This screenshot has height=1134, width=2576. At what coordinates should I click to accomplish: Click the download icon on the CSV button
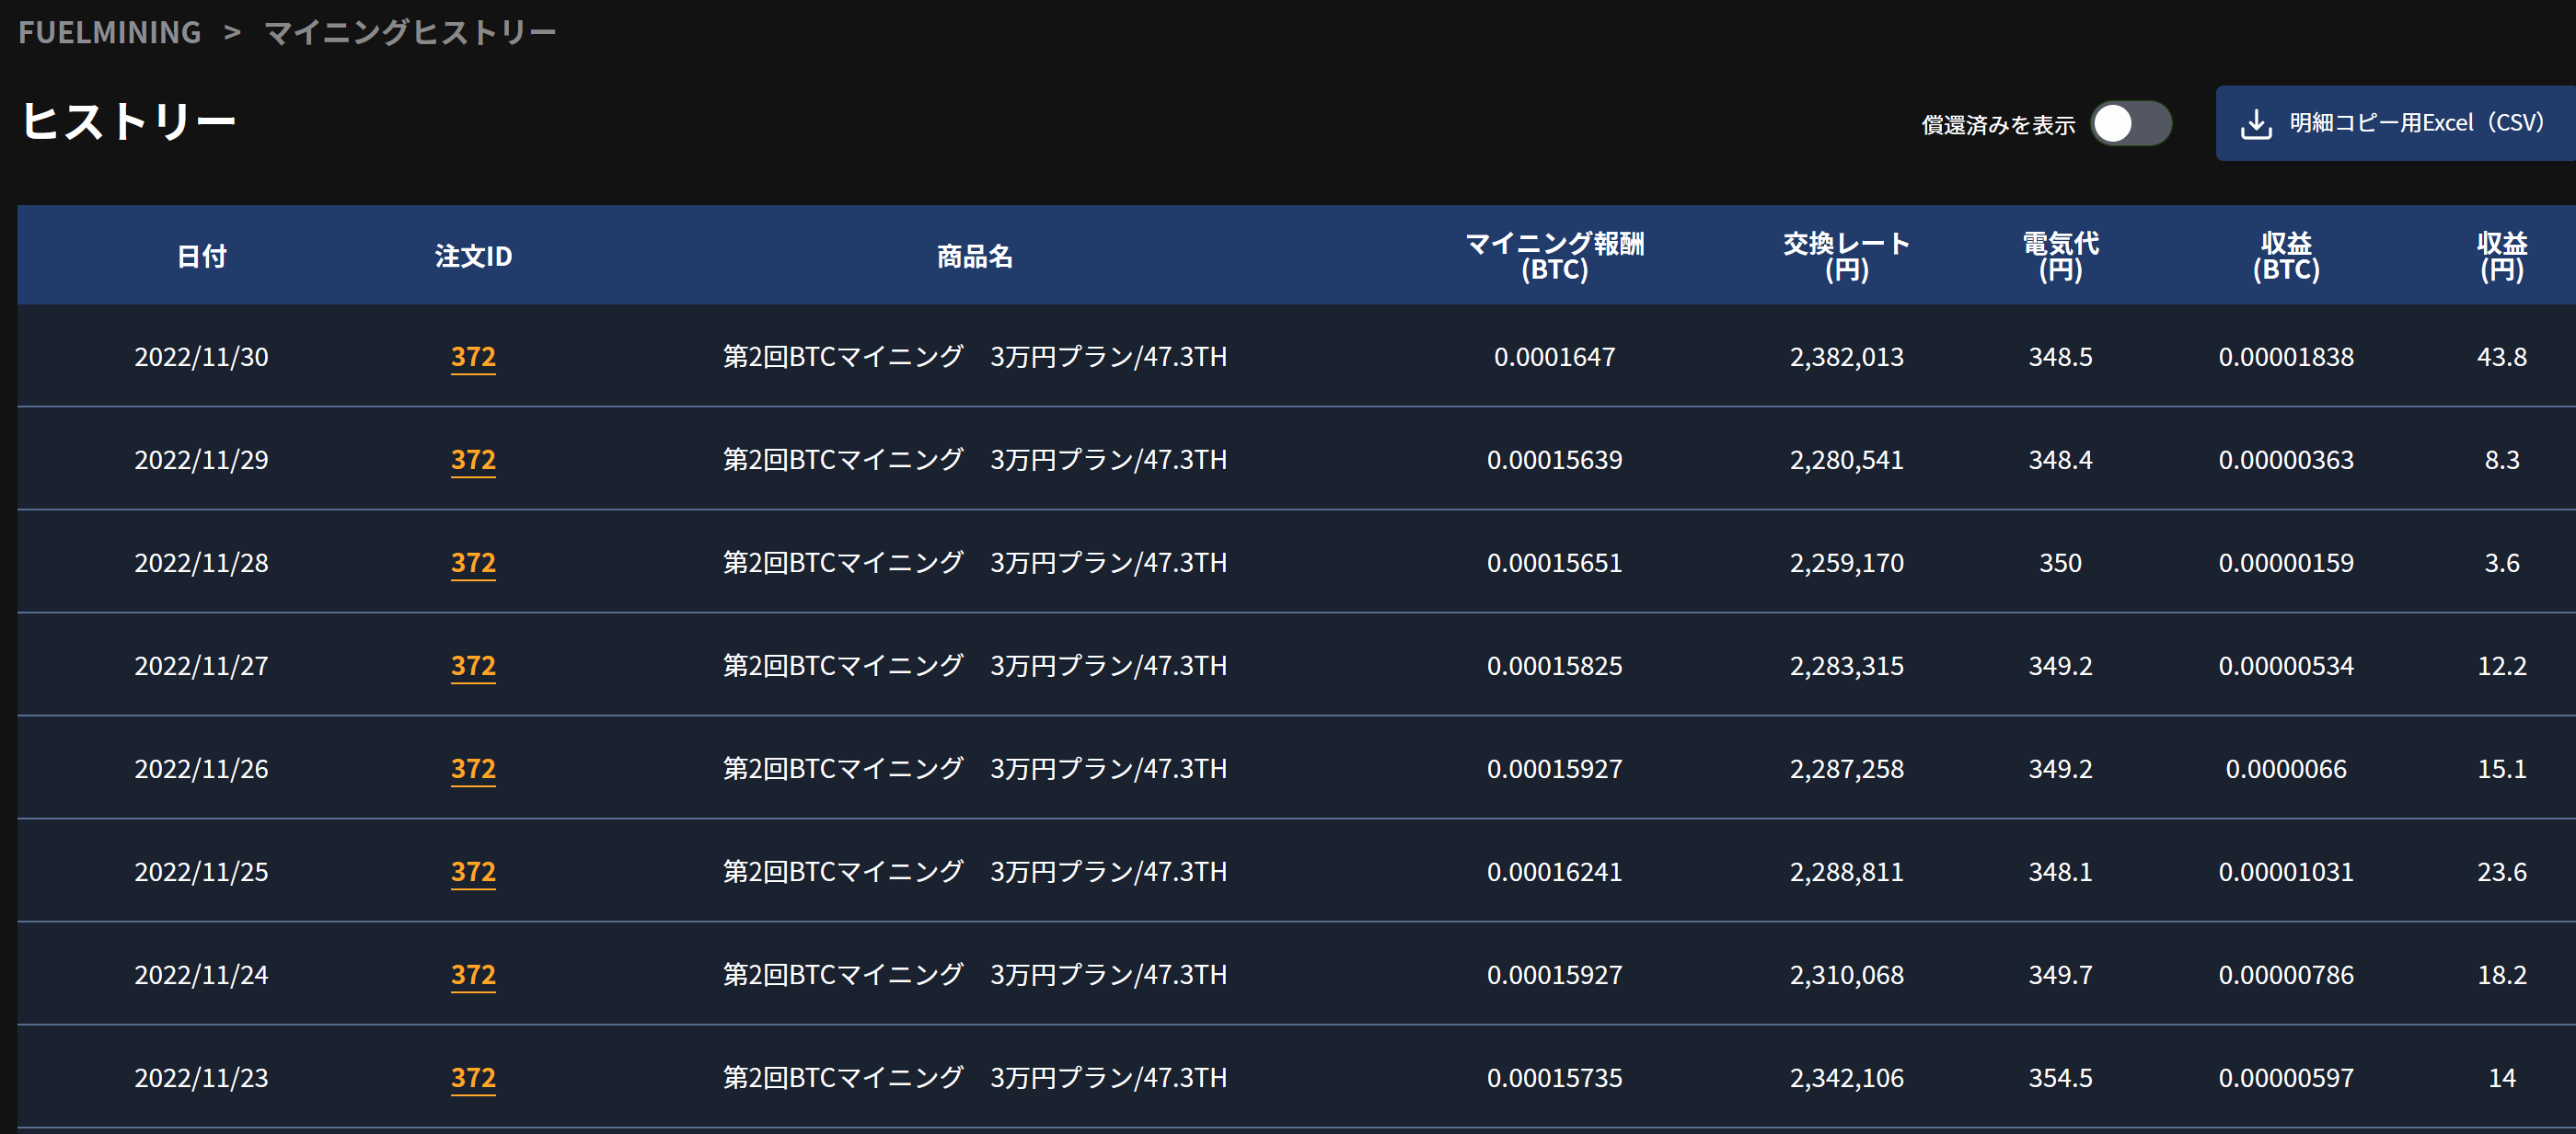coord(2256,124)
